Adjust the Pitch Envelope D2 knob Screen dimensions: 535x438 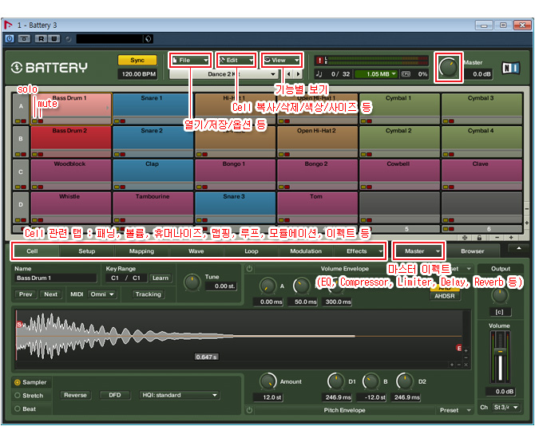pyautogui.click(x=405, y=381)
